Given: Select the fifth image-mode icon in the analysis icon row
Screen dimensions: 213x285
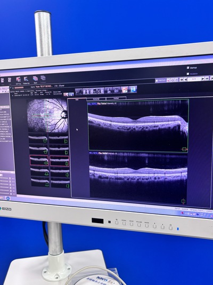Looking at the screenshot, I should click(109, 90).
